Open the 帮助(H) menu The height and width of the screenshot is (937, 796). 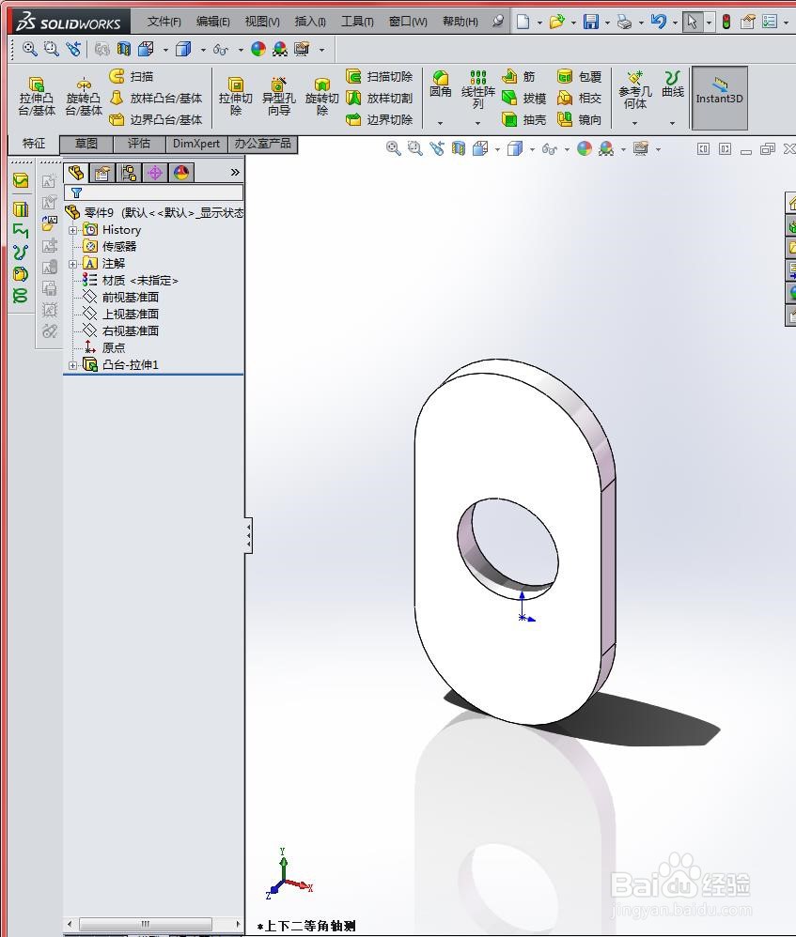click(460, 23)
